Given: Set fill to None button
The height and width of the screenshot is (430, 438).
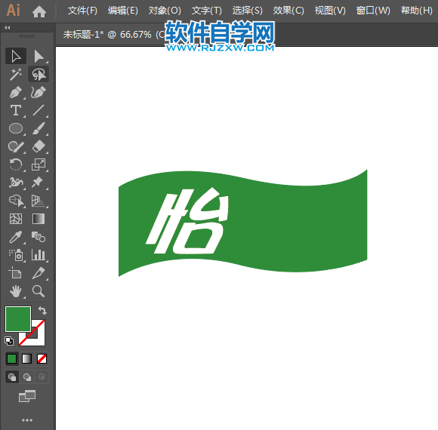Looking at the screenshot, I should tap(42, 359).
